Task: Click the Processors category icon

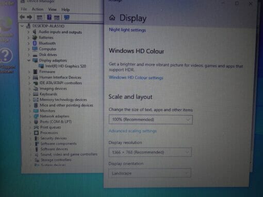Action: (36, 133)
